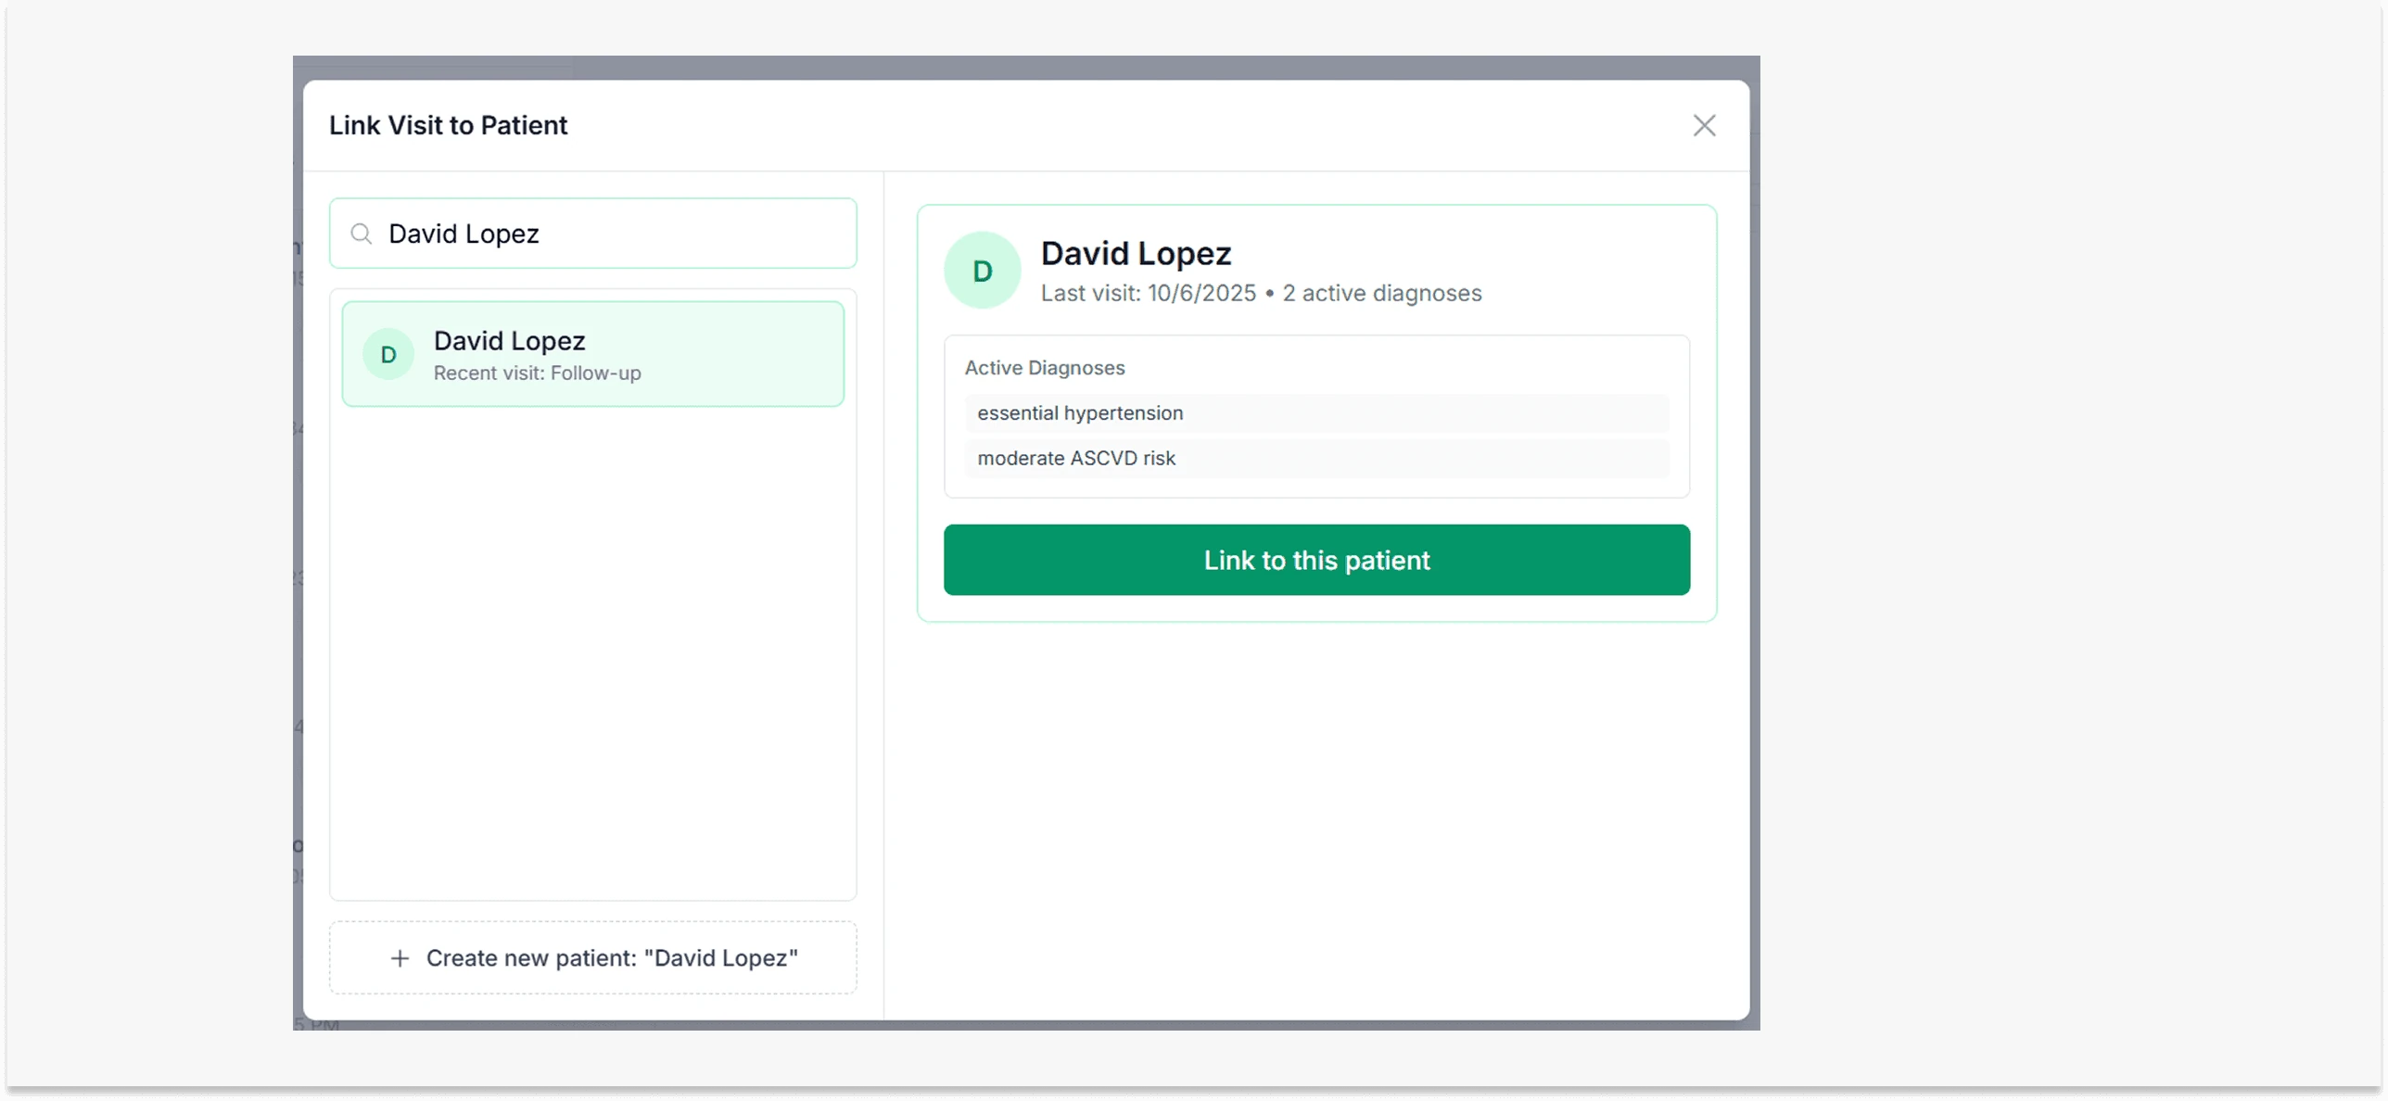Click the small D avatar in results list
The image size is (2388, 1101).
(x=388, y=354)
